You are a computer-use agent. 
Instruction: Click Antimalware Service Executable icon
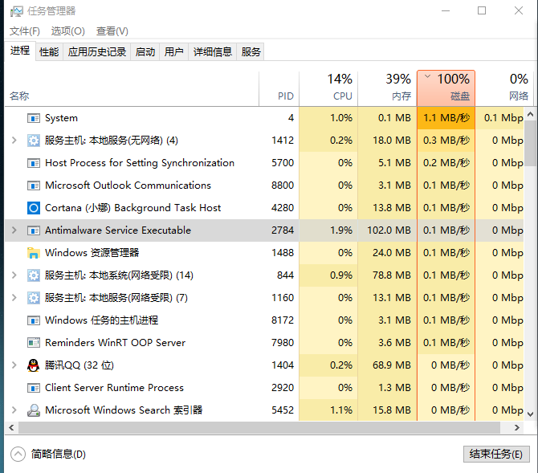(33, 230)
